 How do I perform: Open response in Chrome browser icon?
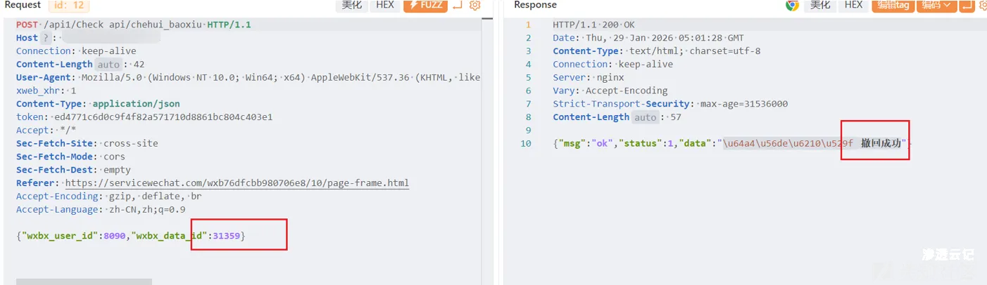pyautogui.click(x=792, y=6)
